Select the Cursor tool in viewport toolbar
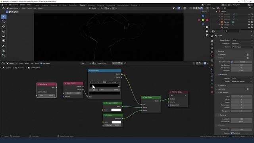The width and height of the screenshot is (254, 143). [x=4, y=21]
